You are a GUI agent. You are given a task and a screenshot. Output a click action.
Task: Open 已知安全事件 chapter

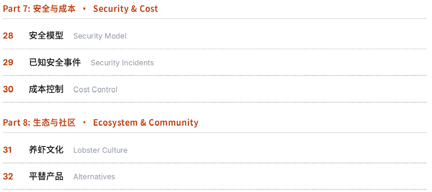click(x=55, y=62)
